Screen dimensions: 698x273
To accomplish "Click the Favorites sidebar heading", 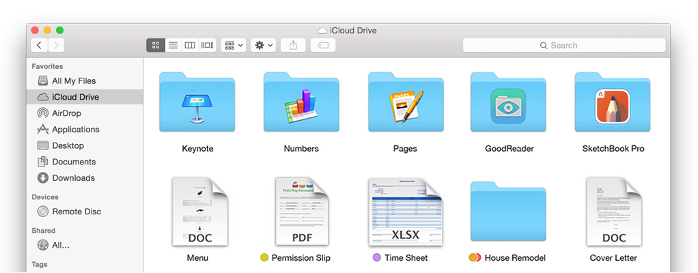I will pyautogui.click(x=47, y=66).
